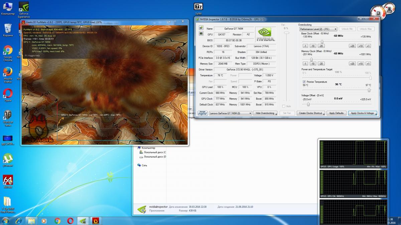This screenshot has width=401, height=225.
Task: Open Opera from the taskbar
Action: click(70, 221)
